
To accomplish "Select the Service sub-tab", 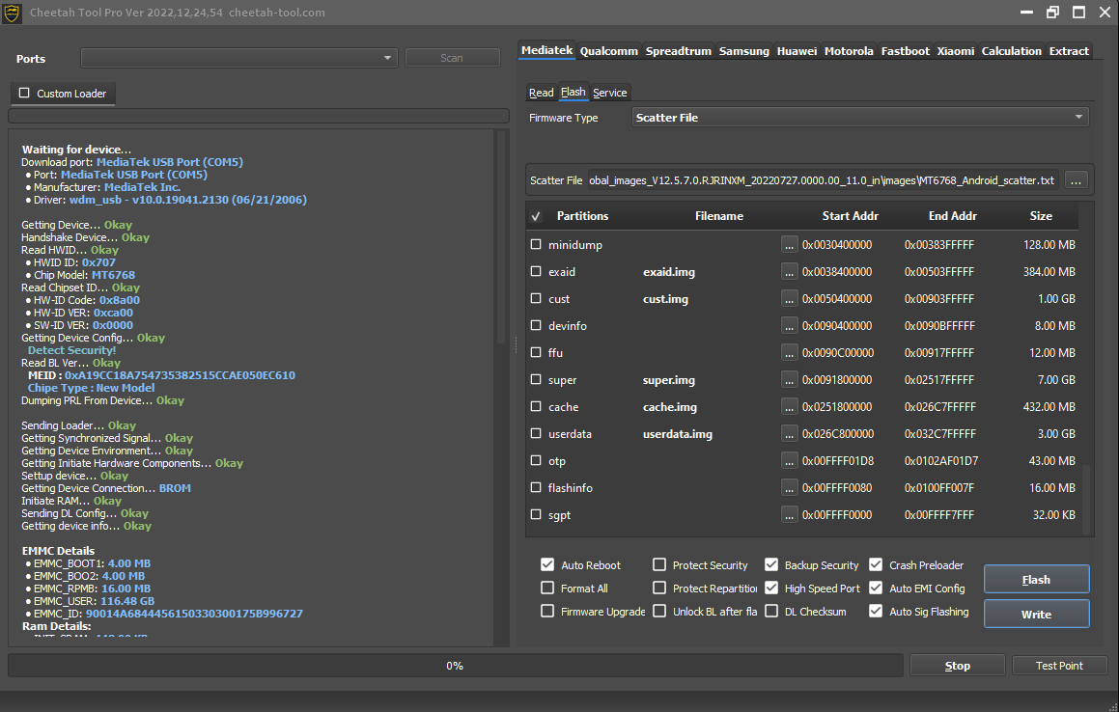I will 609,93.
